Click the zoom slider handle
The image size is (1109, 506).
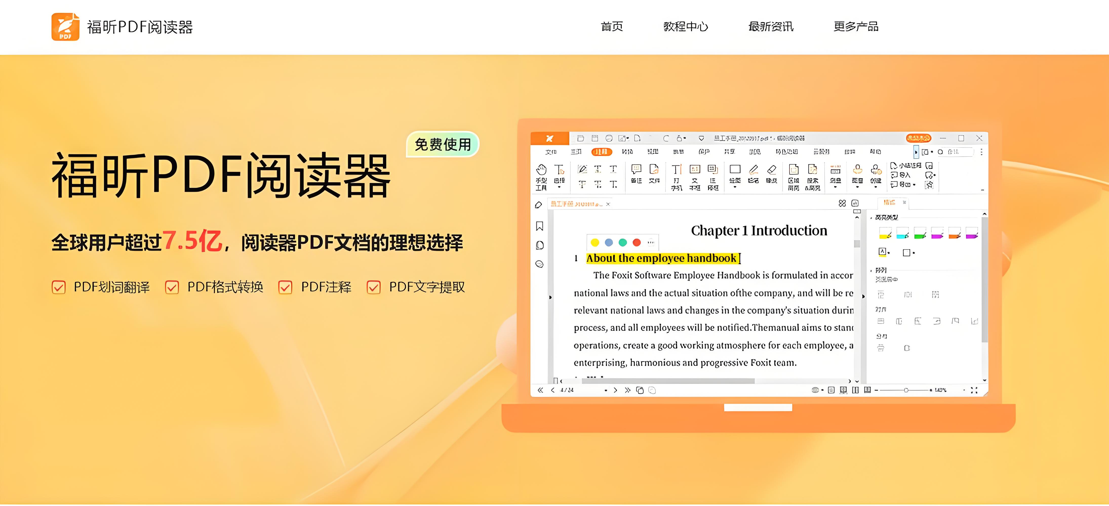point(906,390)
